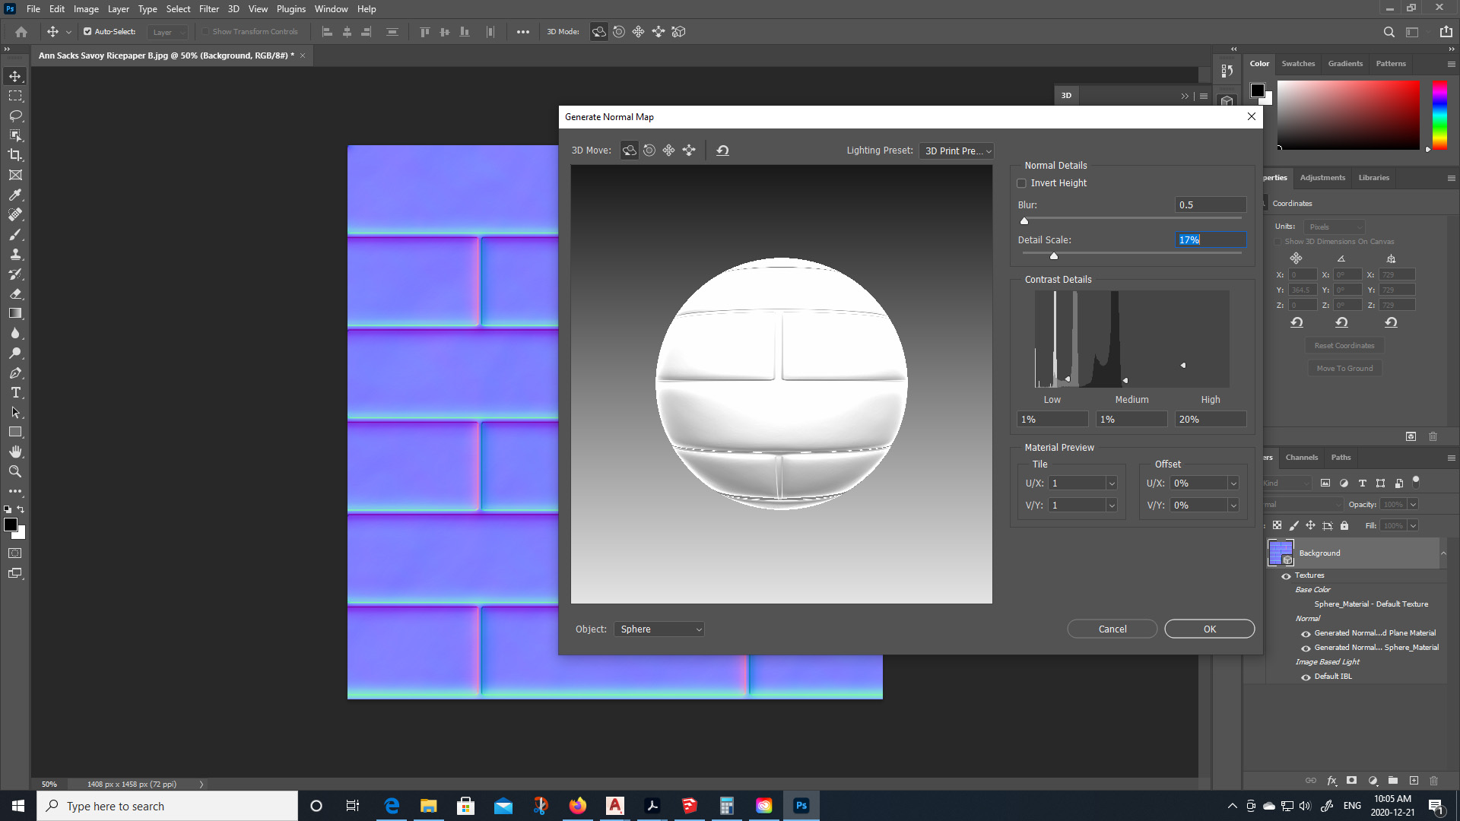Open the Lighting Preset dropdown
Viewport: 1460px width, 821px height.
(956, 151)
